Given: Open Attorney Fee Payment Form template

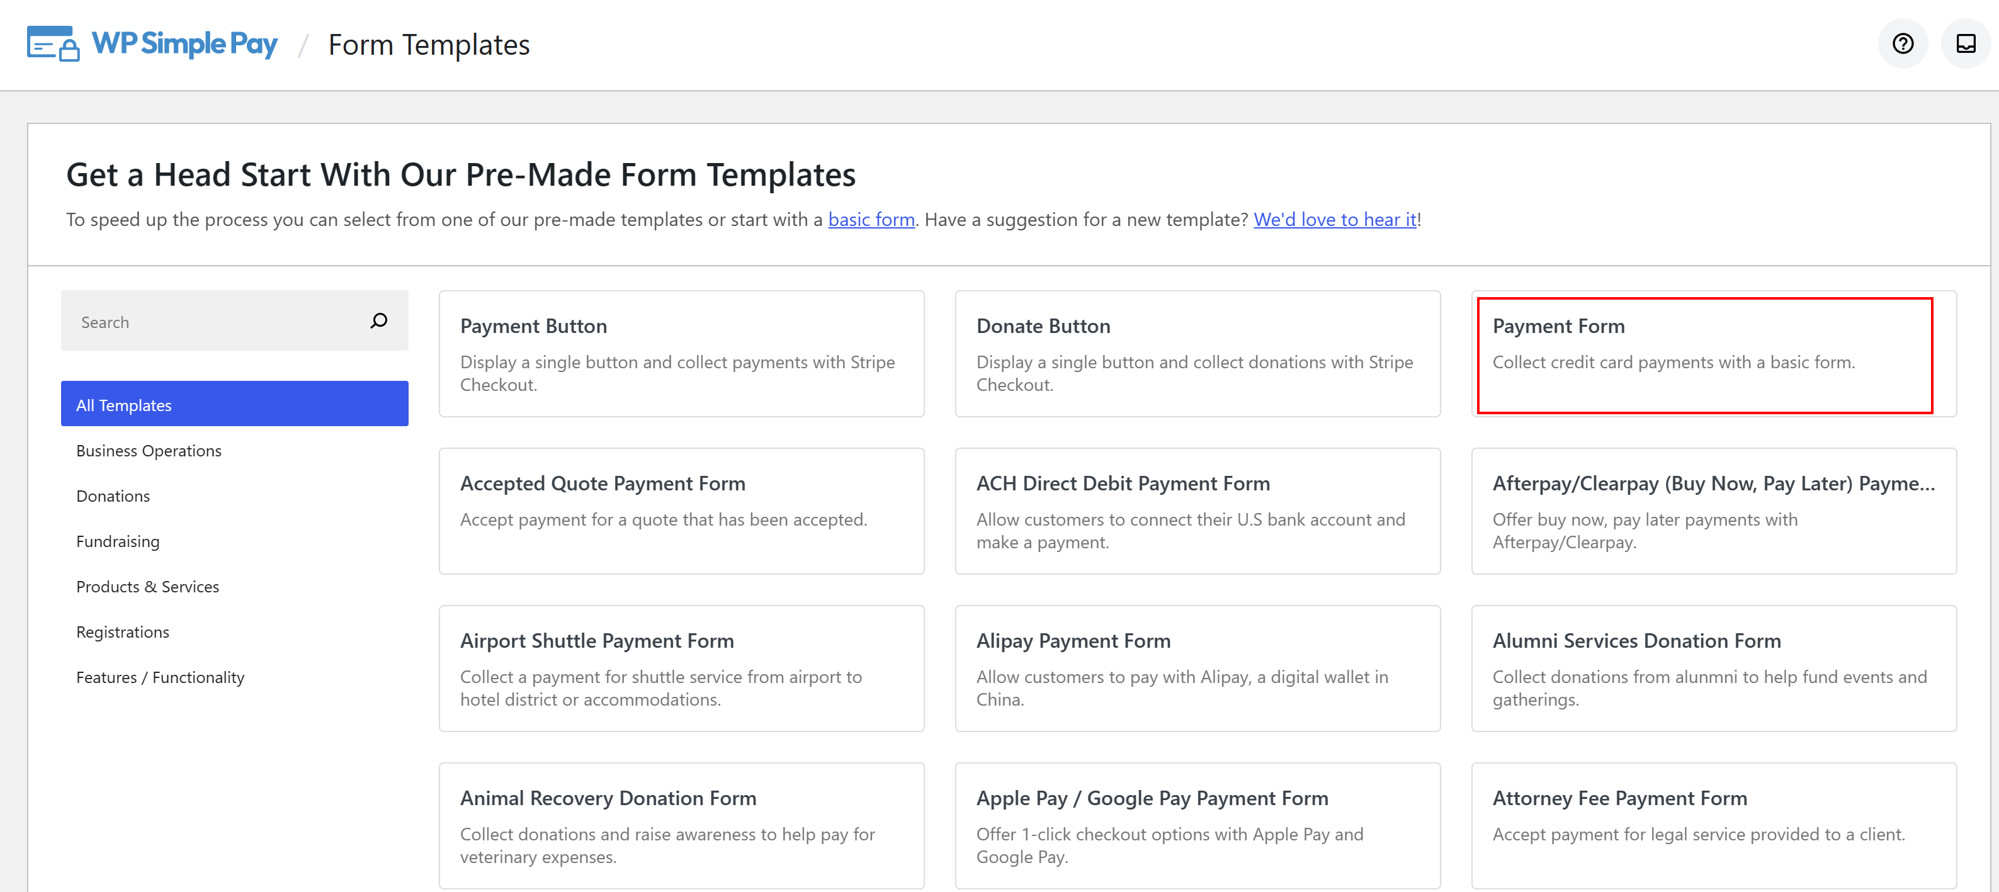Looking at the screenshot, I should click(1713, 826).
